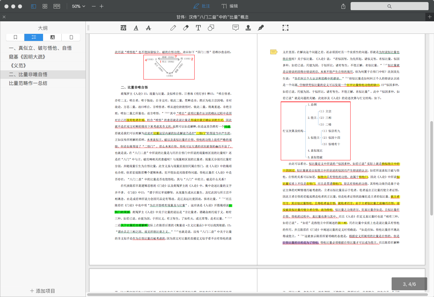Select the highlight text tool

point(123,28)
